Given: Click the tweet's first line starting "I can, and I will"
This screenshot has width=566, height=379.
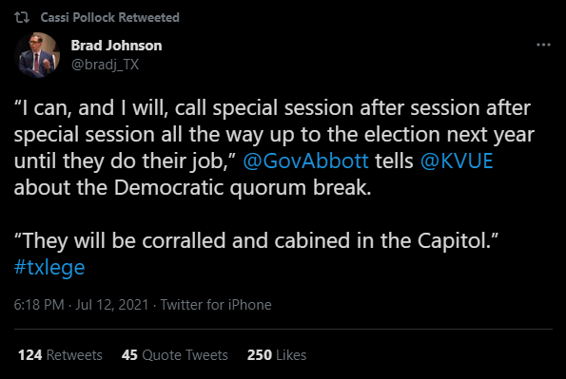Looking at the screenshot, I should tap(272, 108).
